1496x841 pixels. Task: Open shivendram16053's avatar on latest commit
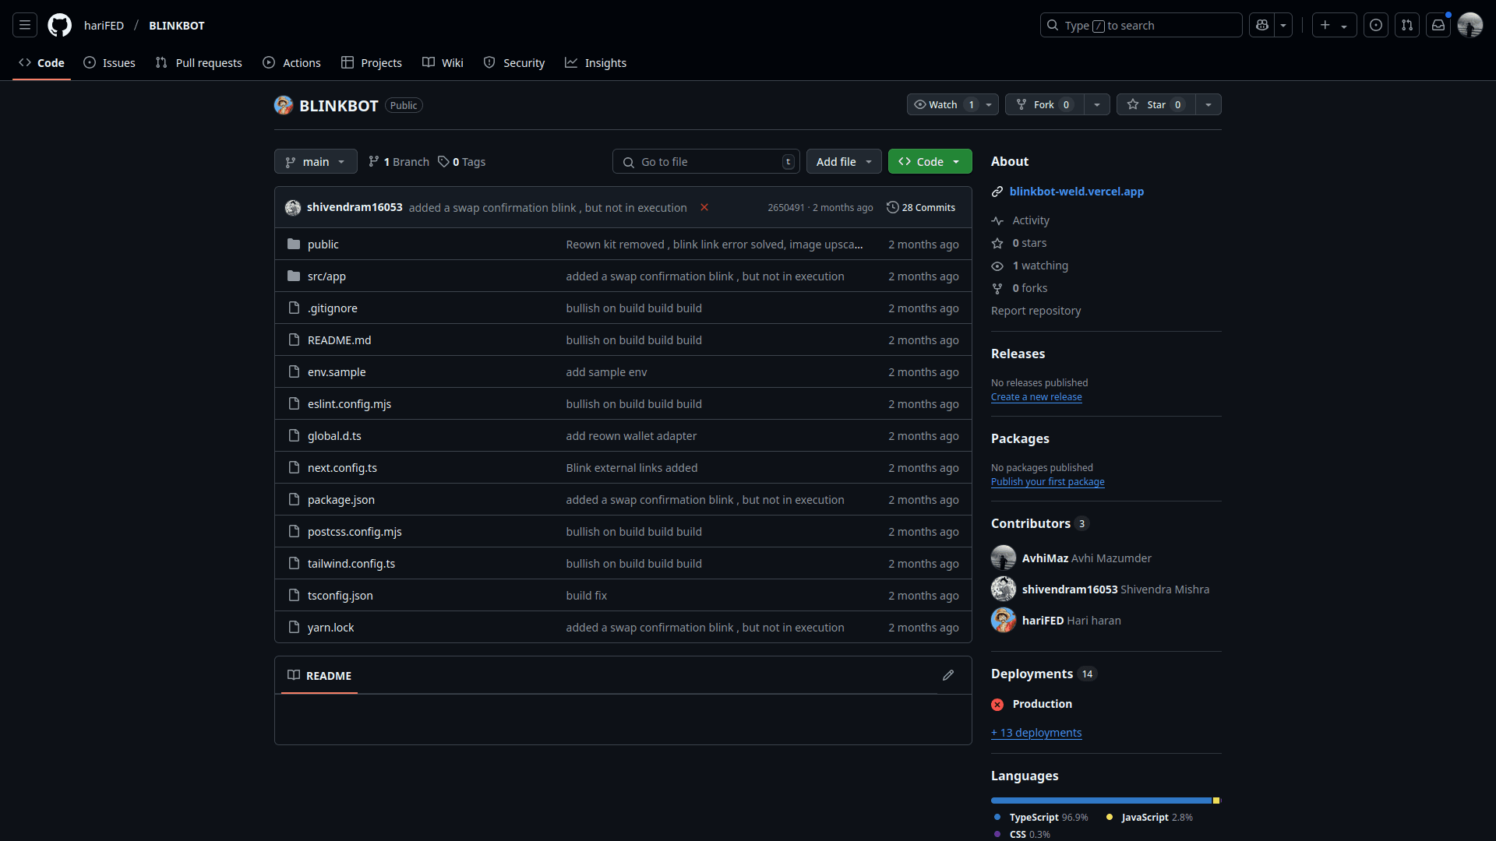293,207
